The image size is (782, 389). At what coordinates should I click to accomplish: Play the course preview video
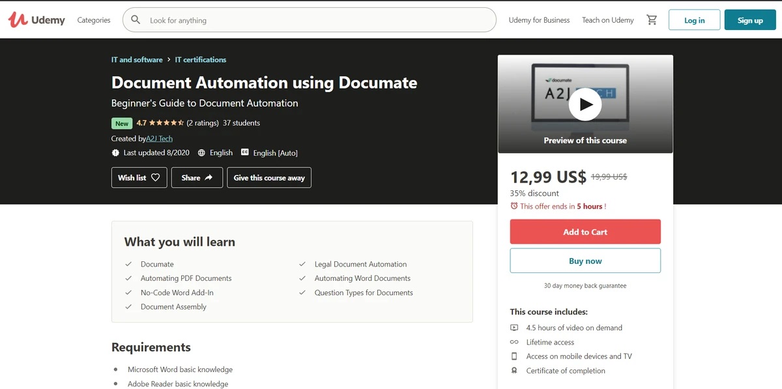[x=585, y=104]
